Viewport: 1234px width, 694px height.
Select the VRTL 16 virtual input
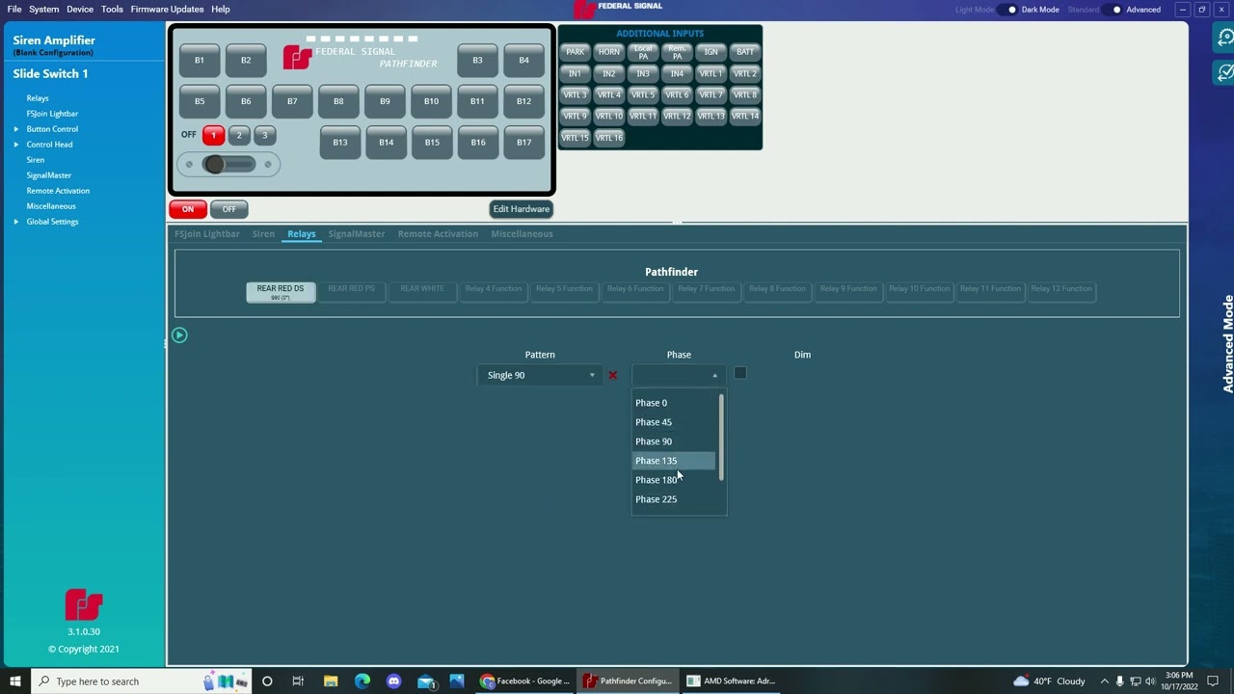(609, 138)
